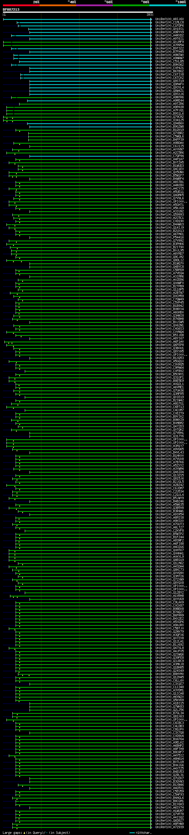Click the UniRef100_Q59993 label
This screenshot has height=835, width=189.
point(169,214)
